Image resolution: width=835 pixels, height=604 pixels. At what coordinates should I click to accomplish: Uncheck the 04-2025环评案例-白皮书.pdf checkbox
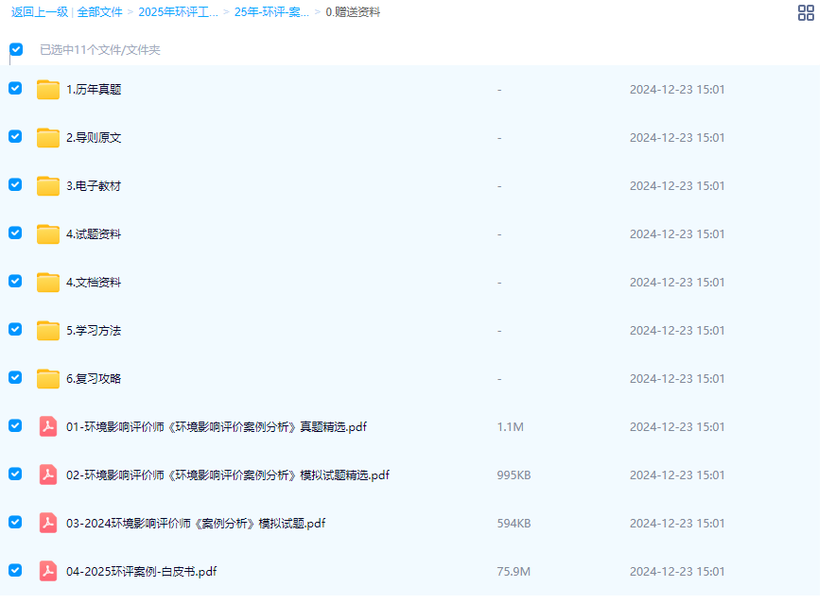point(15,571)
